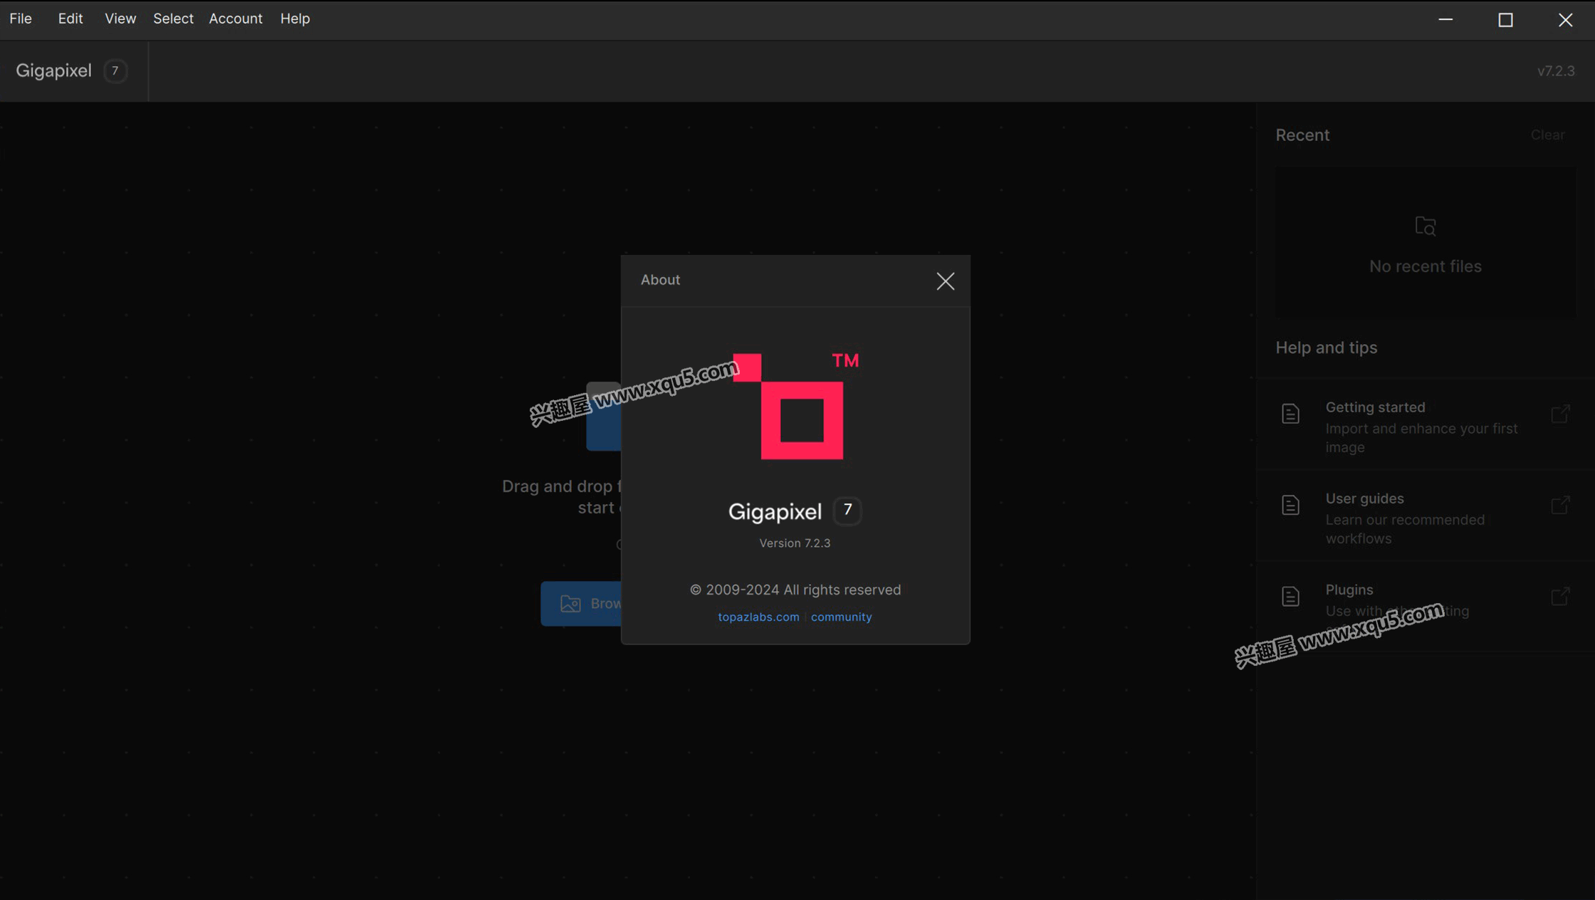Click the User guides external link icon

[1560, 505]
